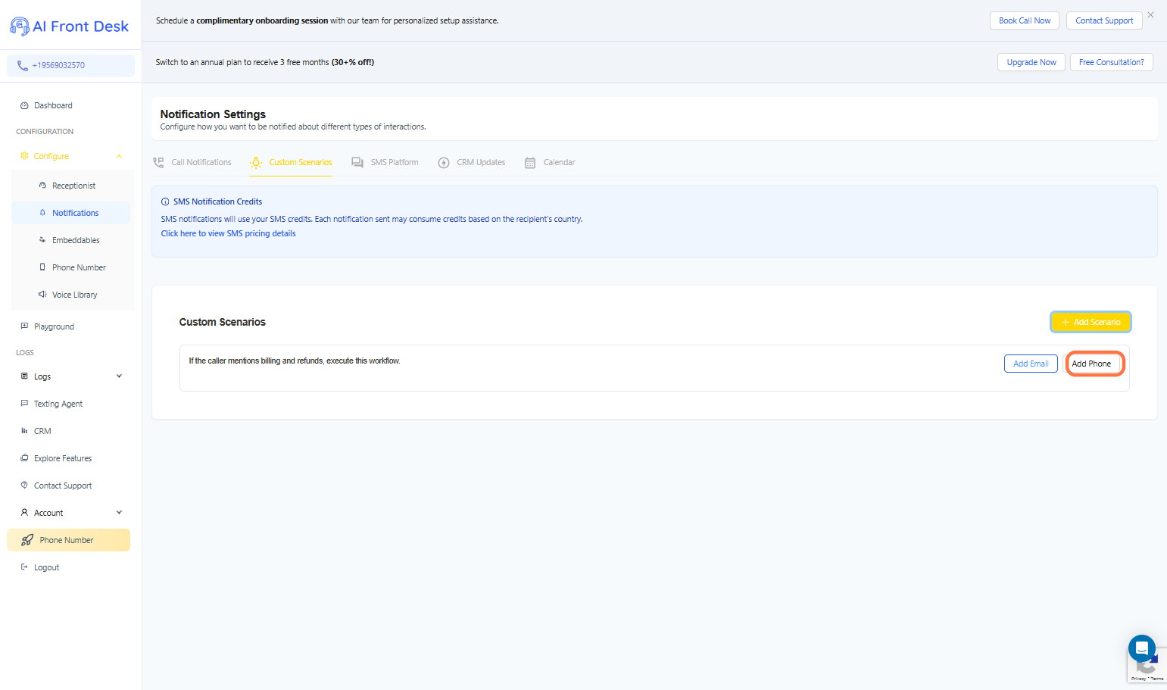1167x690 pixels.
Task: Dismiss the onboarding session banner
Action: (1150, 15)
